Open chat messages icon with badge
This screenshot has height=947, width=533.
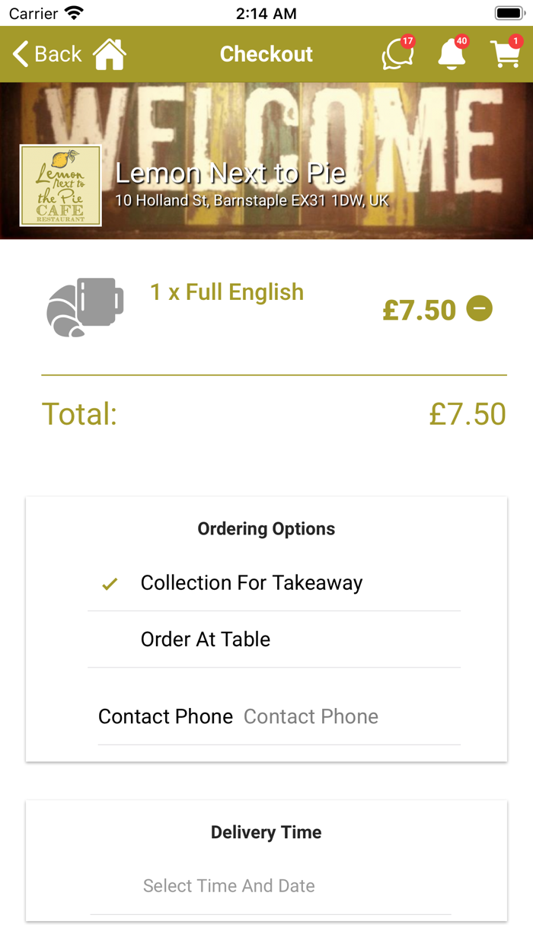click(397, 55)
